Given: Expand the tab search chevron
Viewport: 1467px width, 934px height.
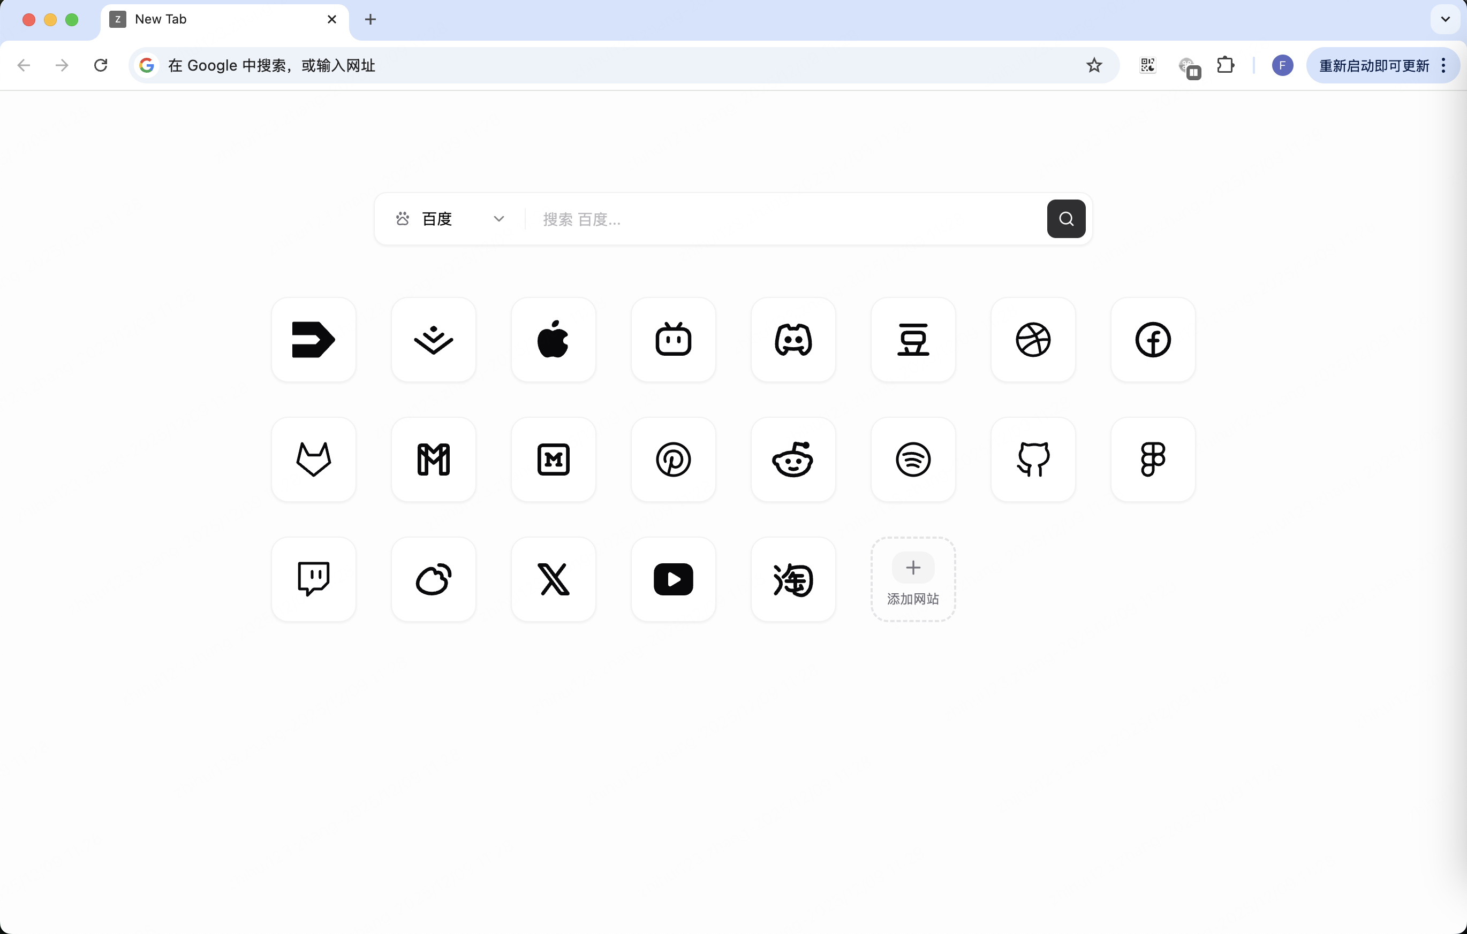Looking at the screenshot, I should pos(1445,19).
